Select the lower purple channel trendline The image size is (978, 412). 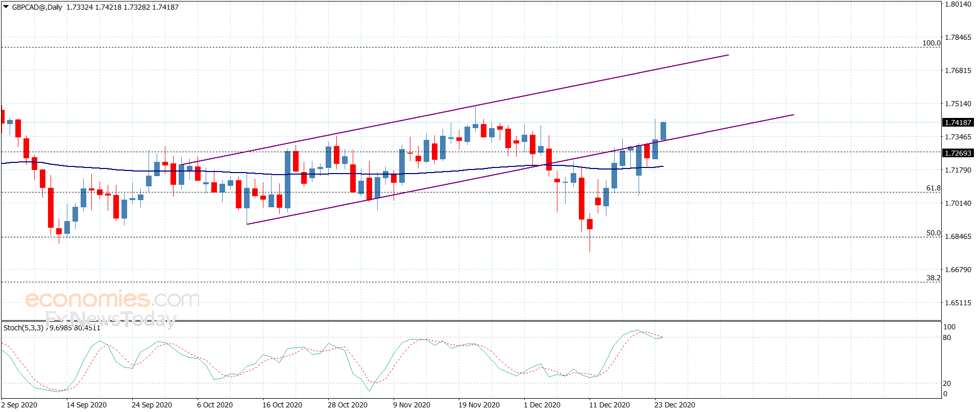coord(521,169)
